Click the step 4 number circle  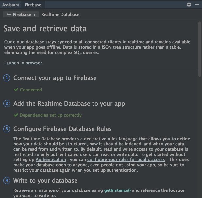7,181
